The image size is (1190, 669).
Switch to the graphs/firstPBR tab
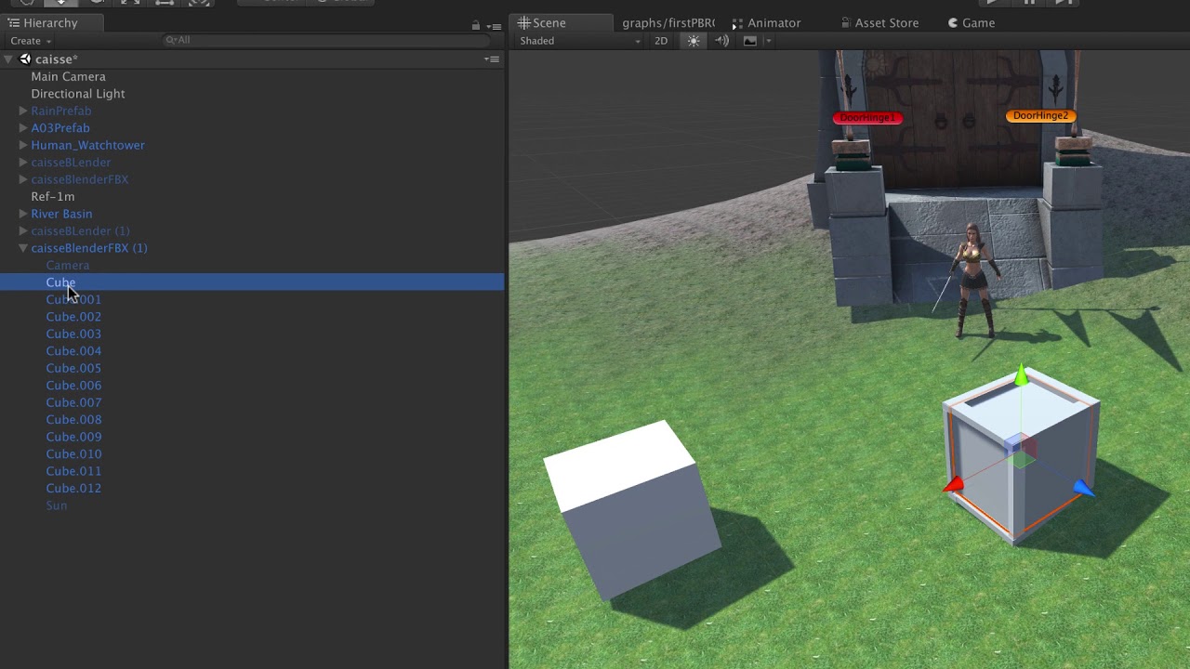(x=668, y=23)
